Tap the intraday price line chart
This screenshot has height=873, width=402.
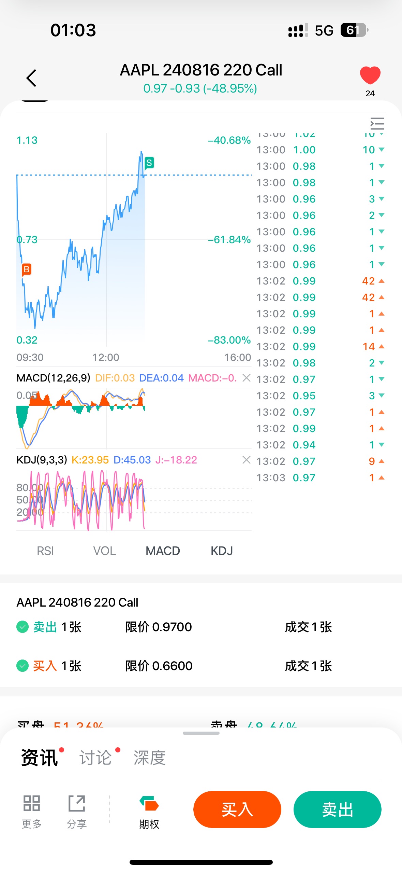point(134,240)
